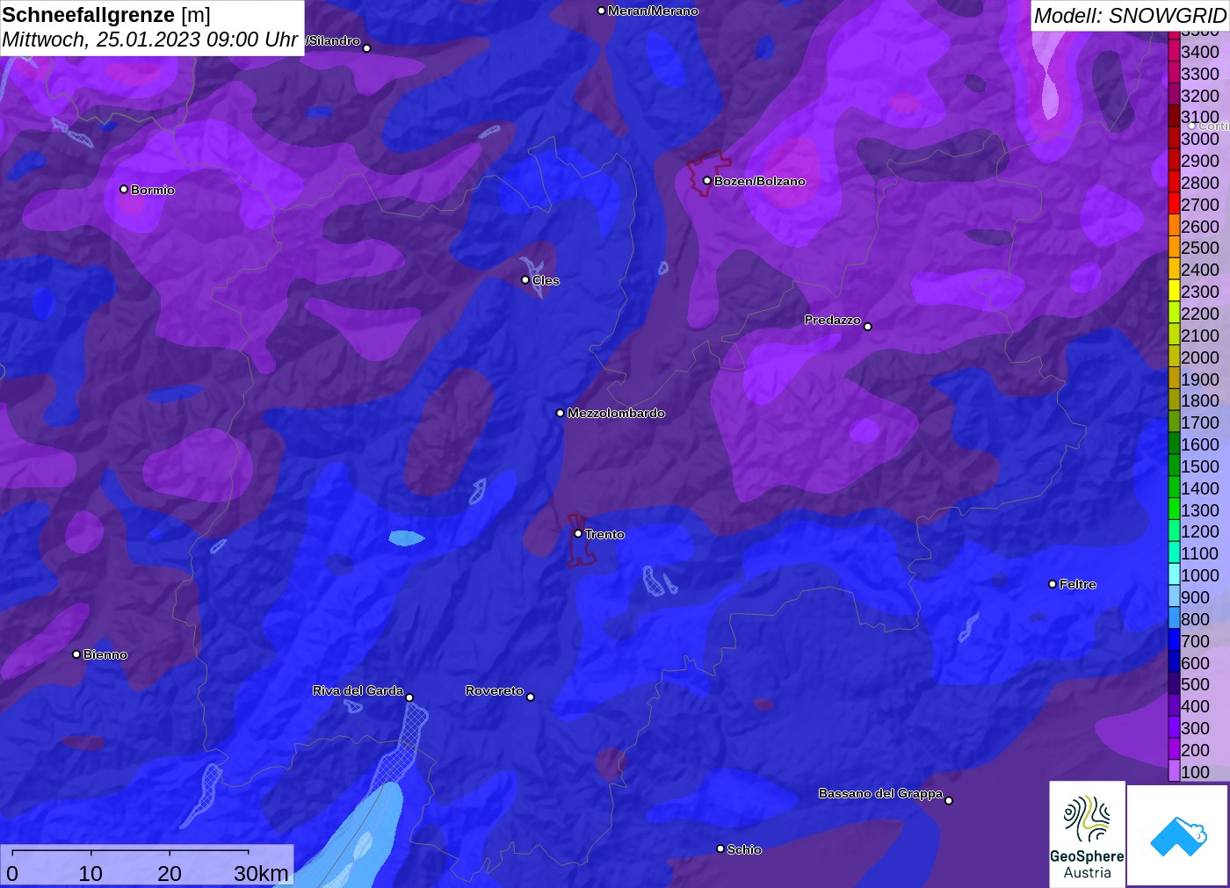
Task: Select the Bozen/Bolzano city label
Action: [x=759, y=181]
